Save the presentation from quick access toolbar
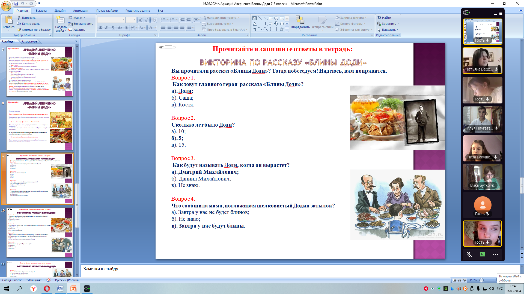 coord(16,4)
